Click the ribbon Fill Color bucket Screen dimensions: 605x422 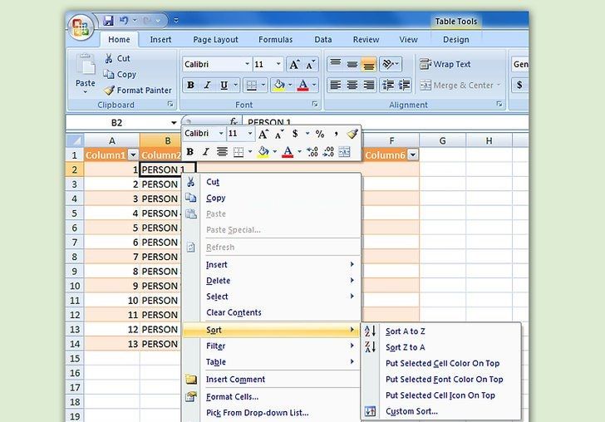[x=279, y=85]
